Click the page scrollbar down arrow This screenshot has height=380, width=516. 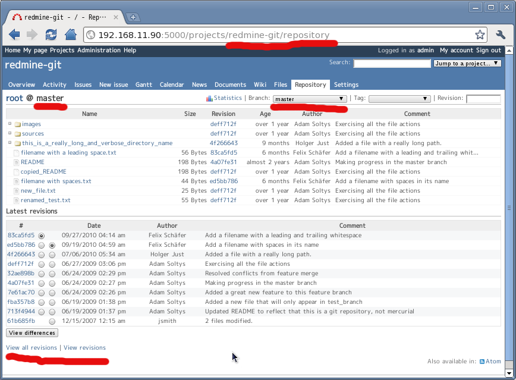509,373
